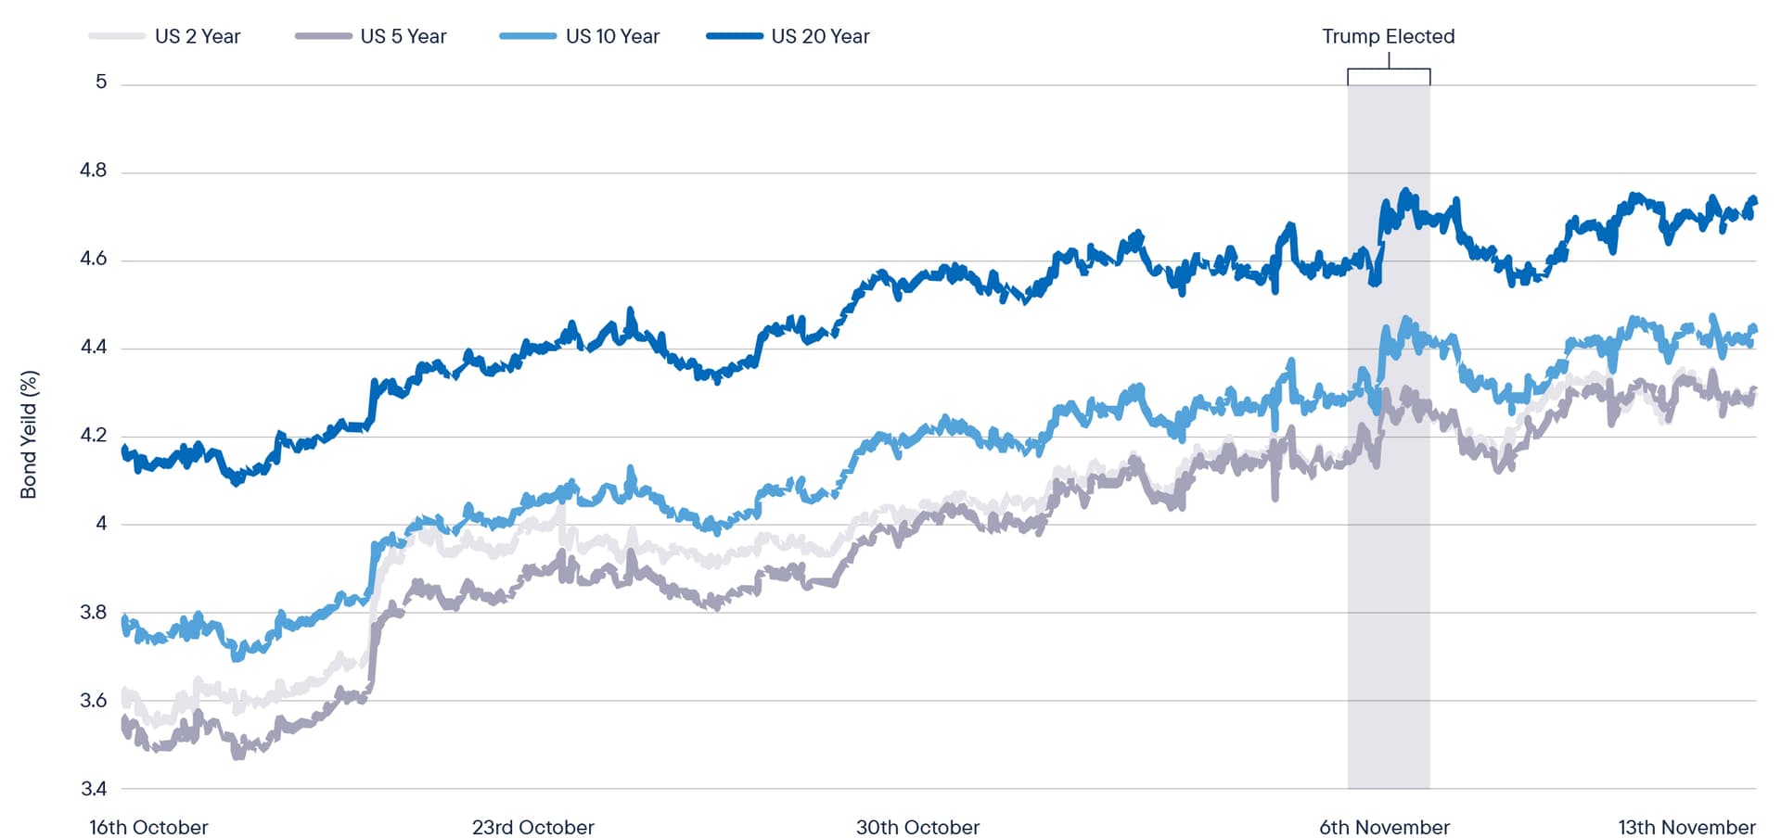Viewport: 1781px width, 838px height.
Task: Click the Trump Elected annotation label
Action: [1388, 36]
